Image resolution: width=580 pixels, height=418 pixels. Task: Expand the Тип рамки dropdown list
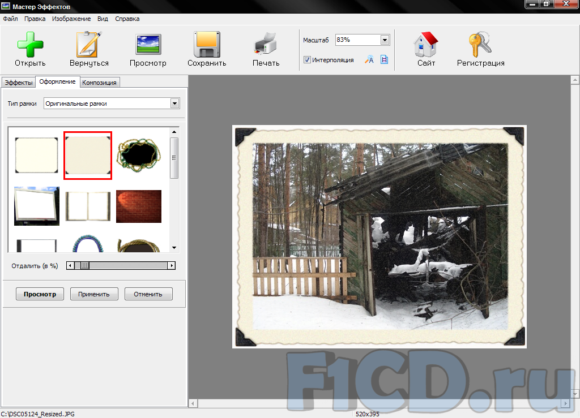click(174, 104)
